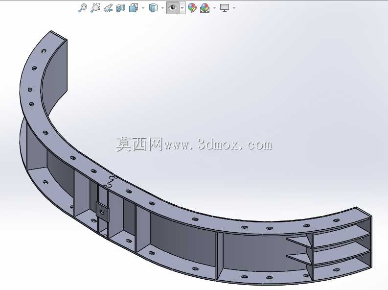Expand the Hide/Show Items dropdown arrow
This screenshot has height=290, width=388.
click(x=183, y=8)
